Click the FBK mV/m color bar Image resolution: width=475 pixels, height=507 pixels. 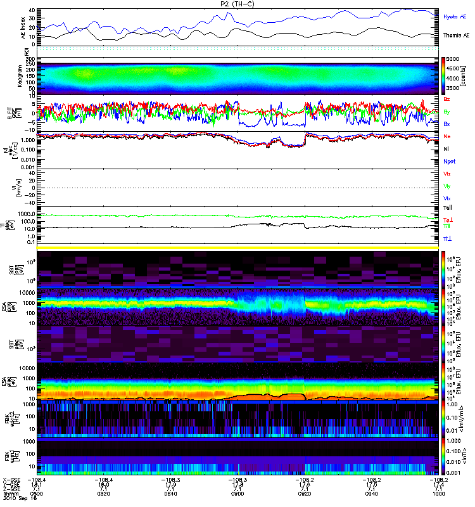tap(443, 419)
